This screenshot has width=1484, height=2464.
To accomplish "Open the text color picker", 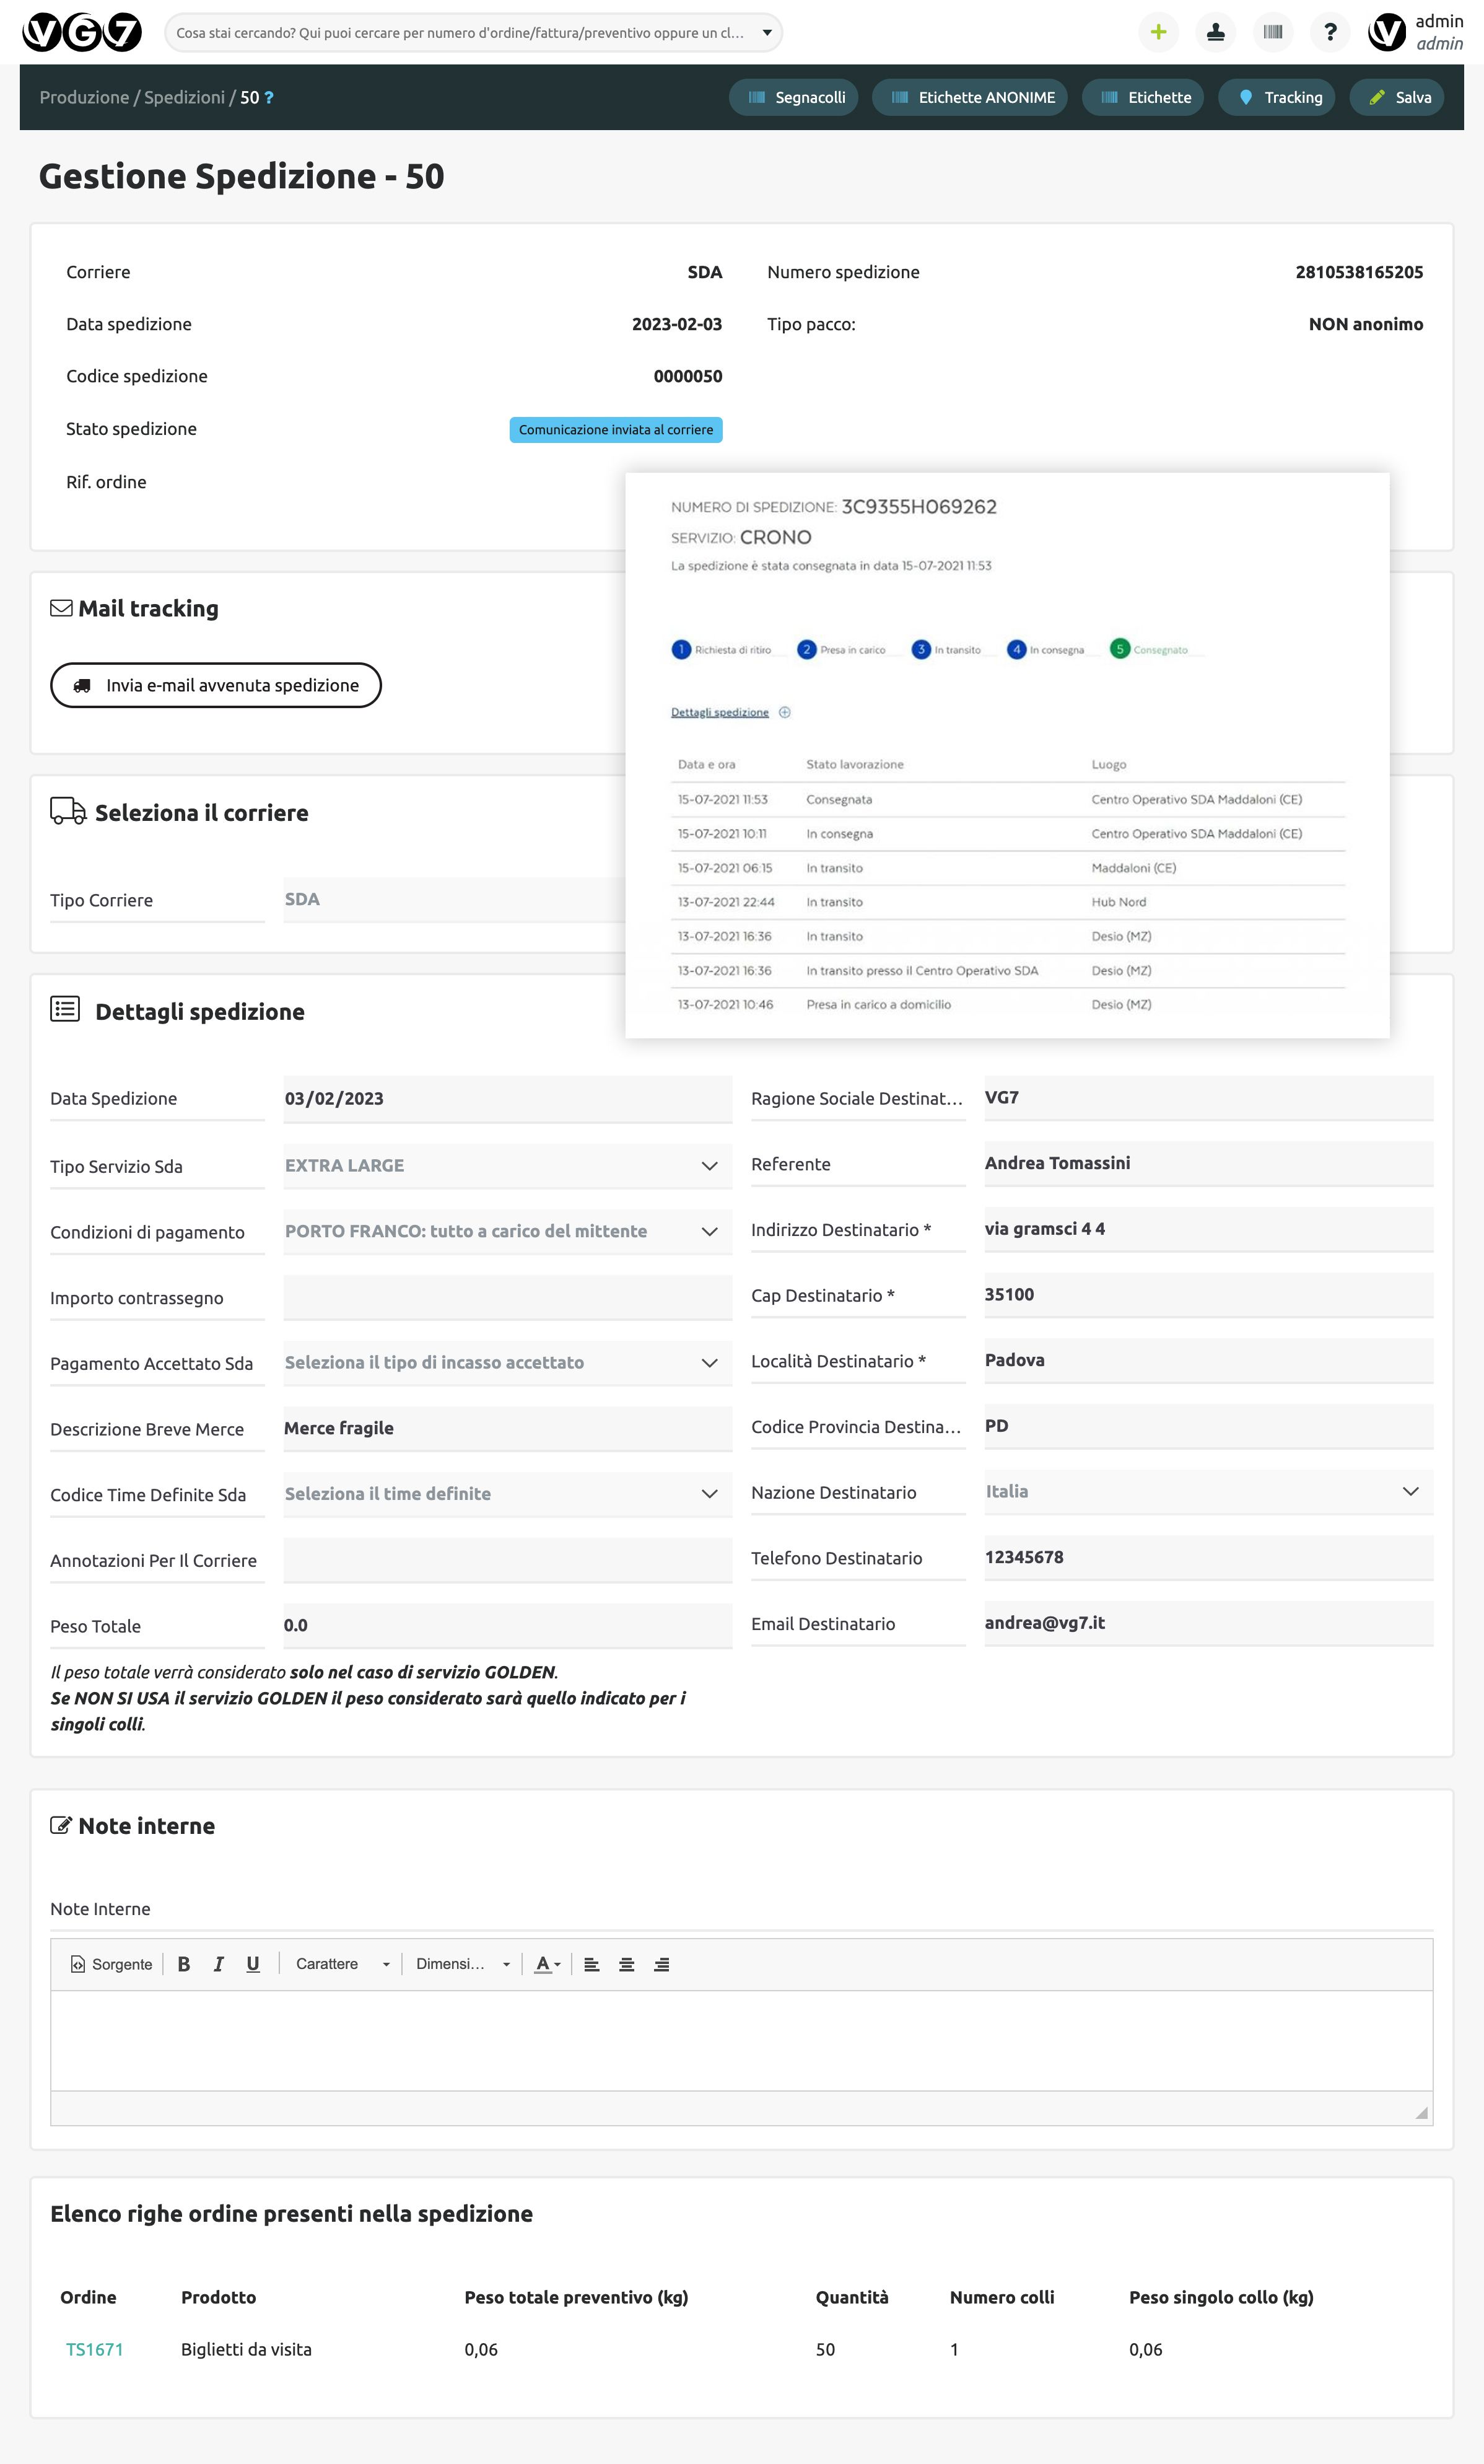I will [547, 1964].
